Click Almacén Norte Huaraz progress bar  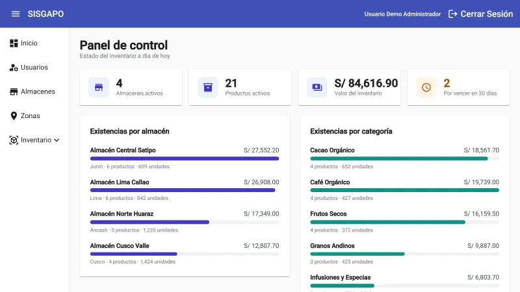pos(185,222)
